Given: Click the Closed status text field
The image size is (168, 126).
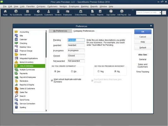Looking at the screenshot, I should pos(76,56).
